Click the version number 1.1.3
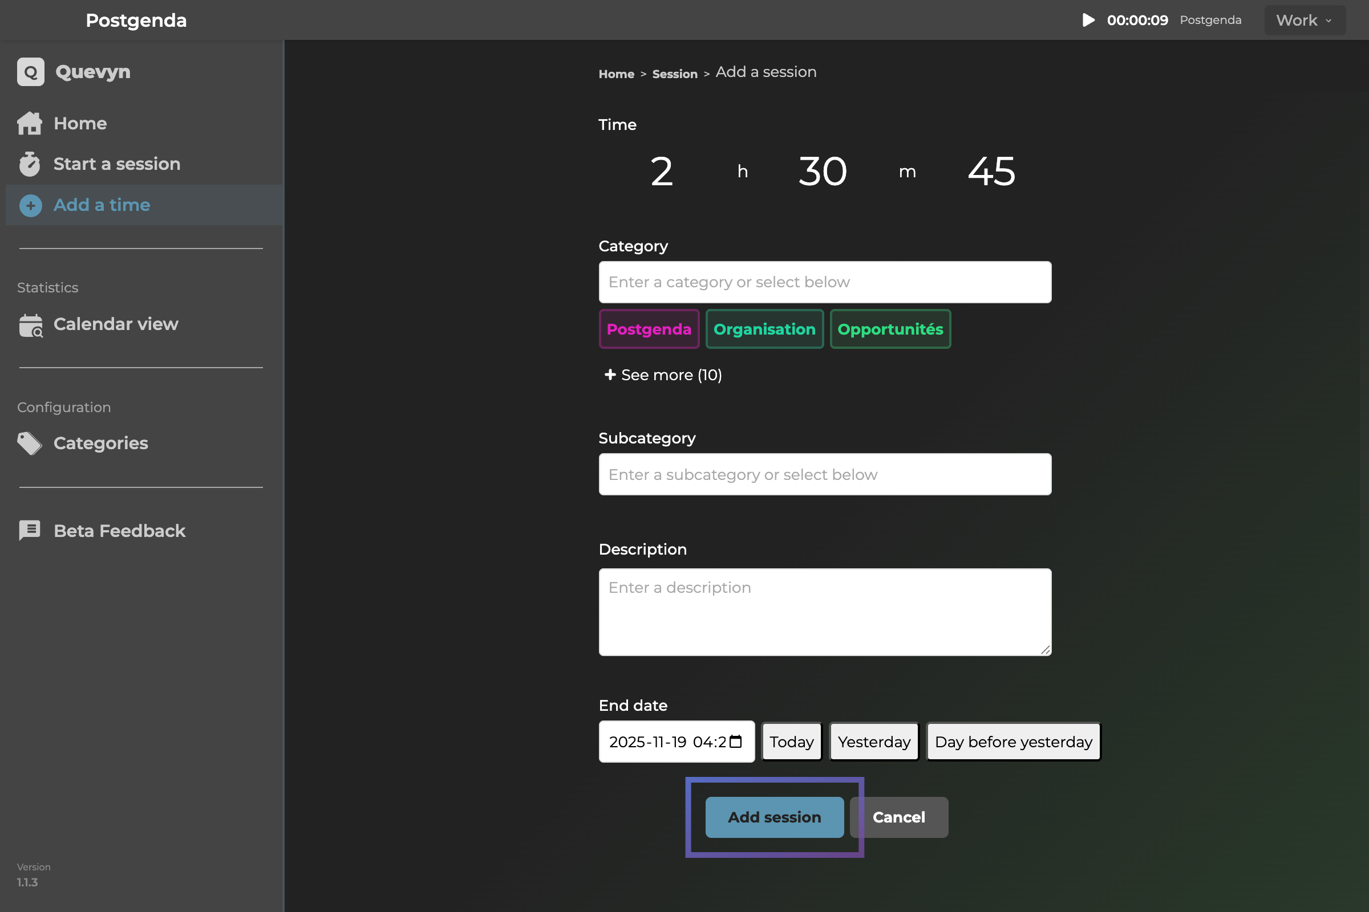The image size is (1369, 912). (x=27, y=882)
